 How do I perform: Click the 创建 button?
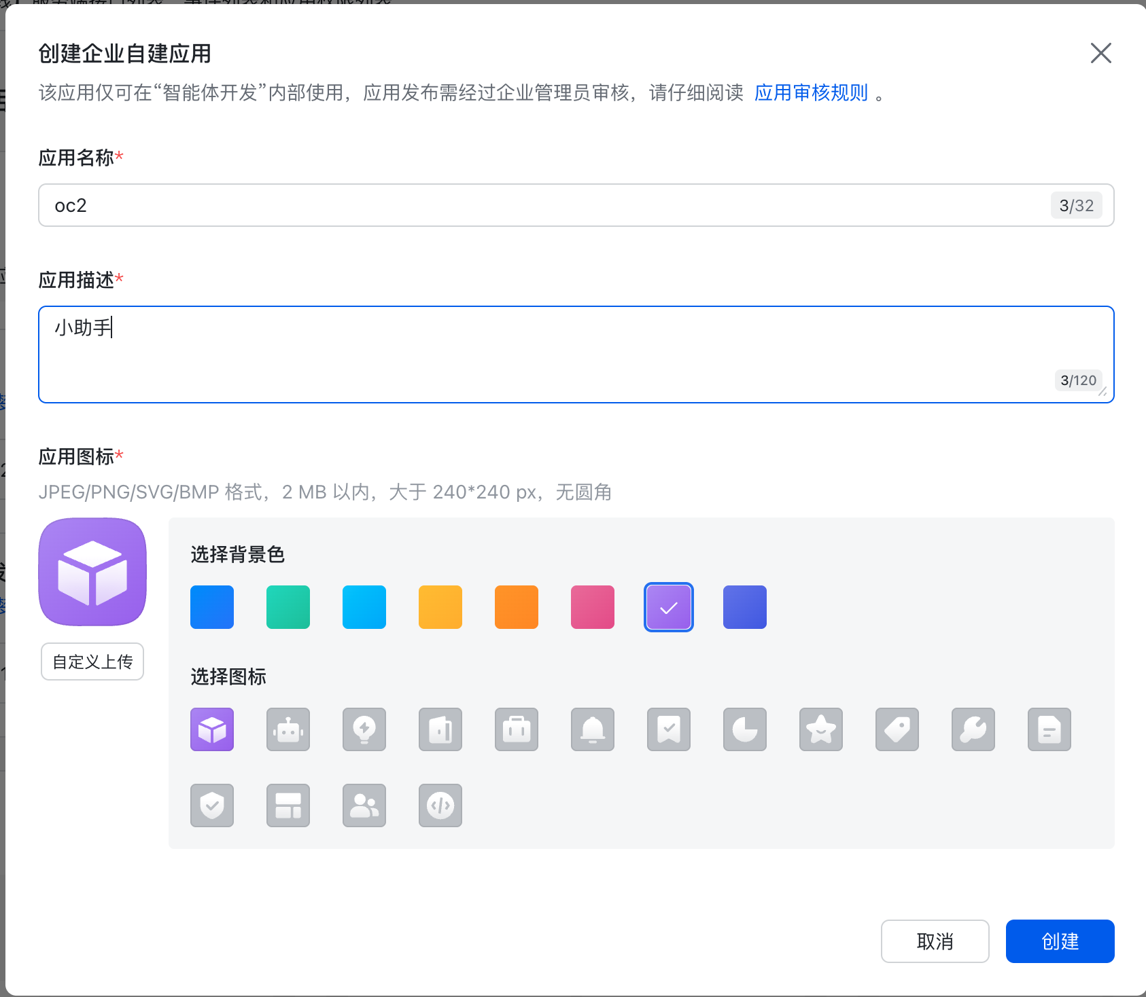pos(1060,941)
